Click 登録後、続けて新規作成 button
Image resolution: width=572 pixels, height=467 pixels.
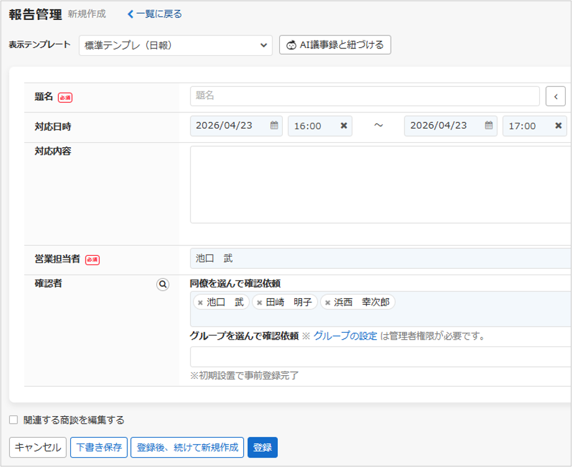pyautogui.click(x=187, y=447)
